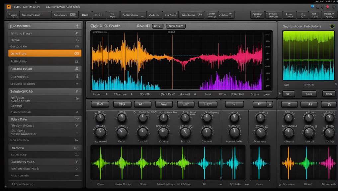
Task: Click the Hunl button above the knobs
Action: (164, 104)
